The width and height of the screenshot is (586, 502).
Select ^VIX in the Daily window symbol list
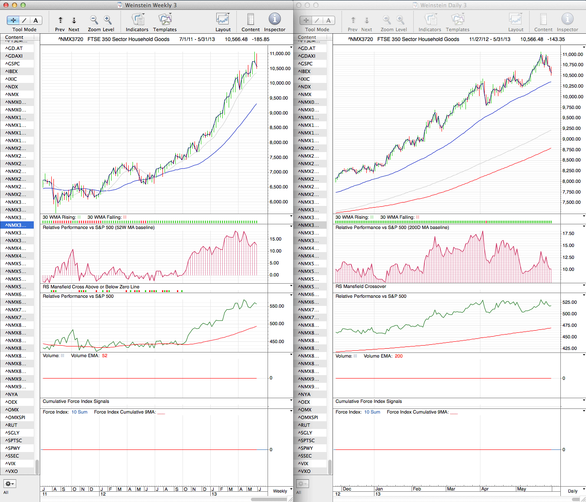(304, 464)
